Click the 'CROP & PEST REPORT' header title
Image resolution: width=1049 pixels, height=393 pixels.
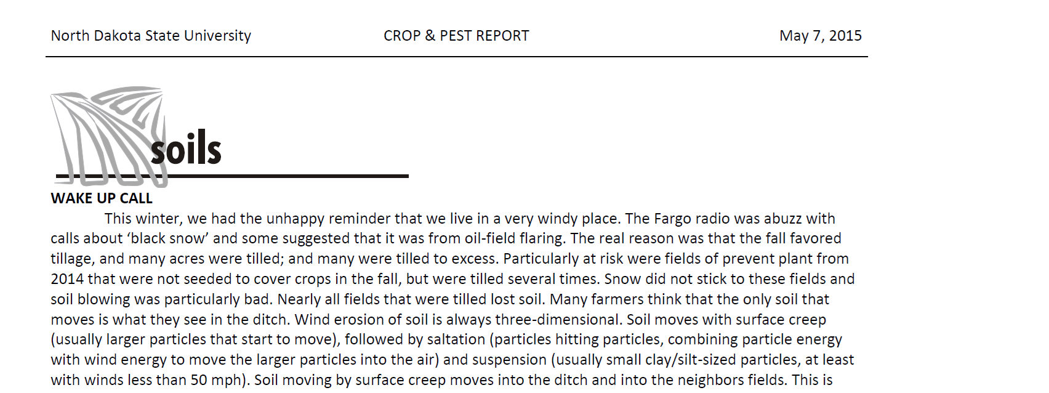tap(456, 36)
